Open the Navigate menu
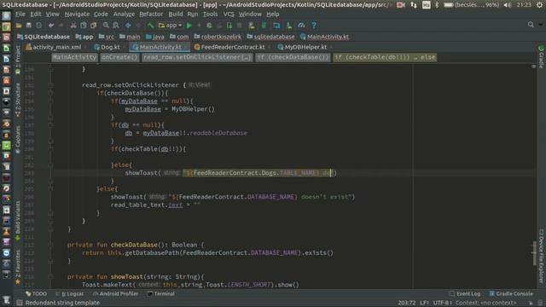The width and height of the screenshot is (546, 307). tap(77, 14)
